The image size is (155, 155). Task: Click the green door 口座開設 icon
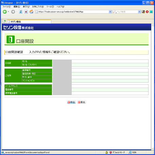(11, 39)
